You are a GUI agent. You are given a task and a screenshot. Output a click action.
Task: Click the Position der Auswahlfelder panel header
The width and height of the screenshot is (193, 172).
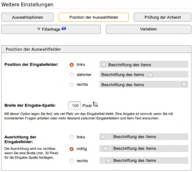point(96,49)
